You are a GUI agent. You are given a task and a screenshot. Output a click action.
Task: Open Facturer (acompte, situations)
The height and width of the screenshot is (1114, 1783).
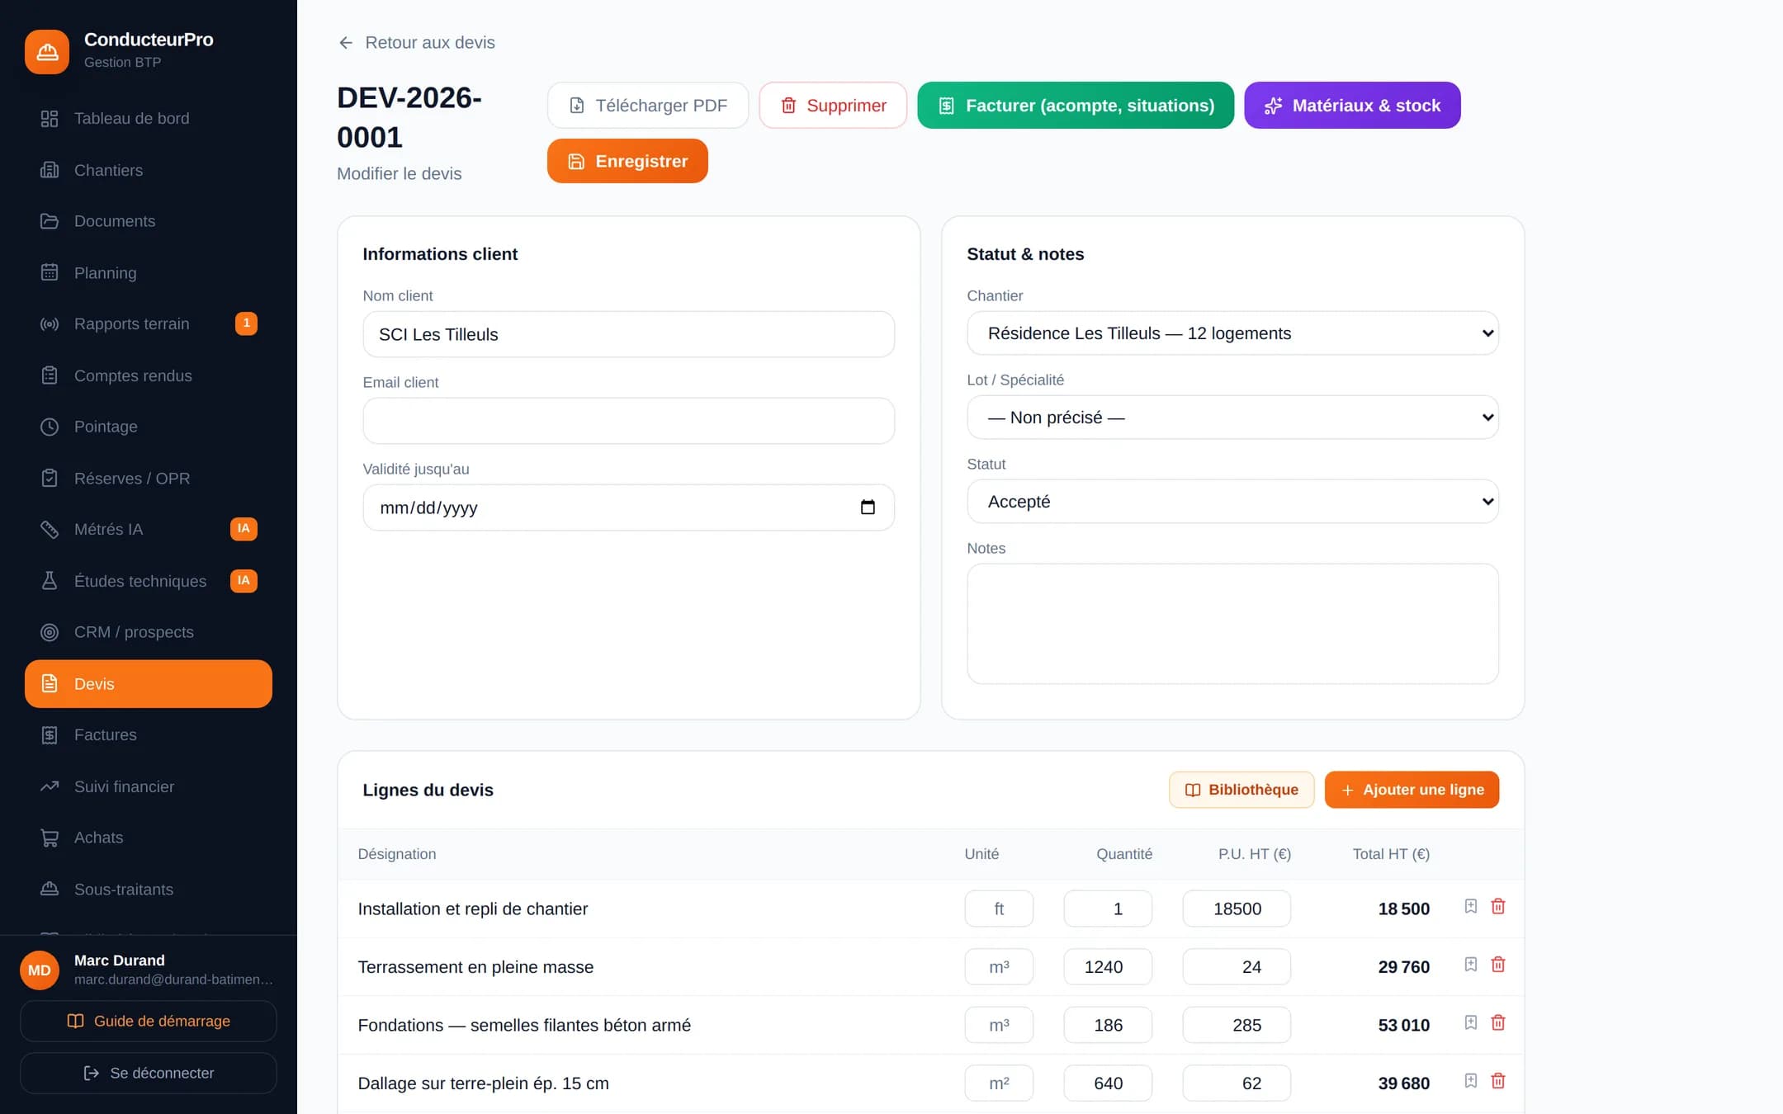click(x=1076, y=106)
